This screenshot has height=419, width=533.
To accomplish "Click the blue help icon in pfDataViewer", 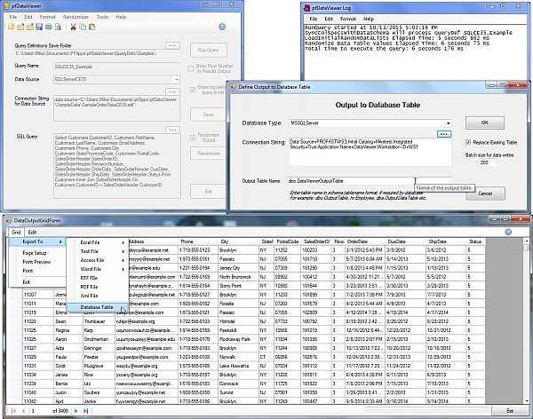I will click(222, 27).
